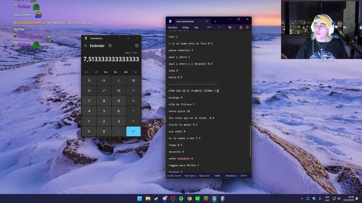The height and width of the screenshot is (203, 362).
Task: Open the Calculator navigation hamburger menu
Action: coord(85,46)
